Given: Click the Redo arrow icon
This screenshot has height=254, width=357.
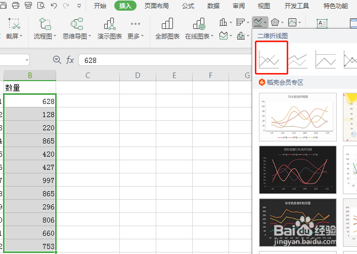Looking at the screenshot, I should click(x=66, y=6).
